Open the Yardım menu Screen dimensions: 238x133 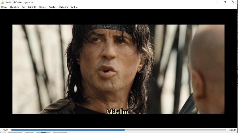tap(74, 7)
